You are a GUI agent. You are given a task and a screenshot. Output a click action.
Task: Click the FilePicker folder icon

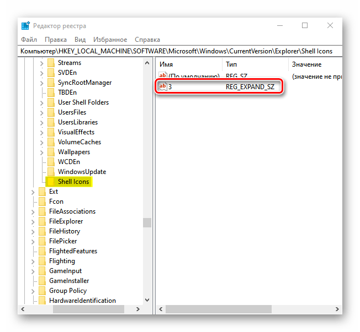43,241
